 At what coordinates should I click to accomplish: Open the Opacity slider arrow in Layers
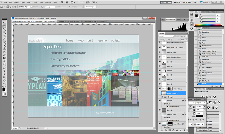tap(186, 36)
